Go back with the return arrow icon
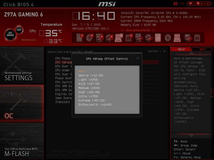The width and height of the screenshot is (214, 160). click(x=164, y=51)
